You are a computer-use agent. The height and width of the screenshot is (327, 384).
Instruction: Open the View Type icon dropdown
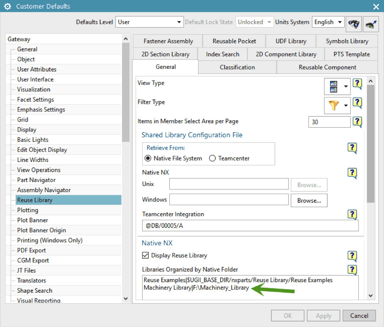click(x=337, y=86)
